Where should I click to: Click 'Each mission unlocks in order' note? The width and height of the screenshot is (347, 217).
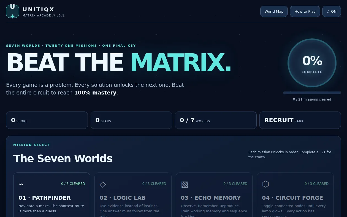pyautogui.click(x=290, y=155)
